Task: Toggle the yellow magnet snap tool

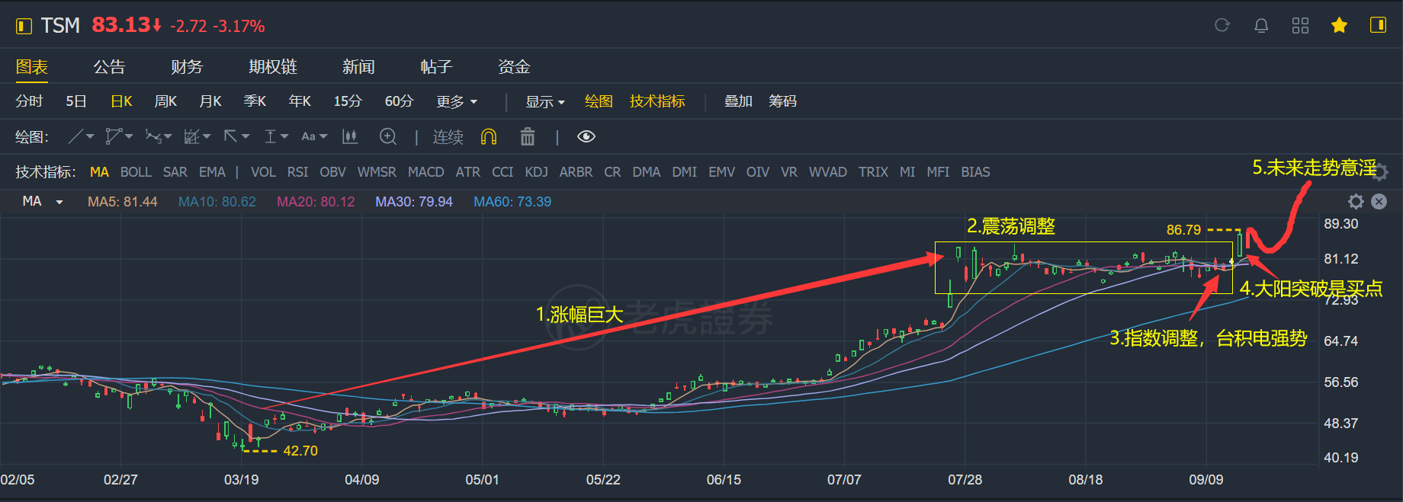Action: 489,137
